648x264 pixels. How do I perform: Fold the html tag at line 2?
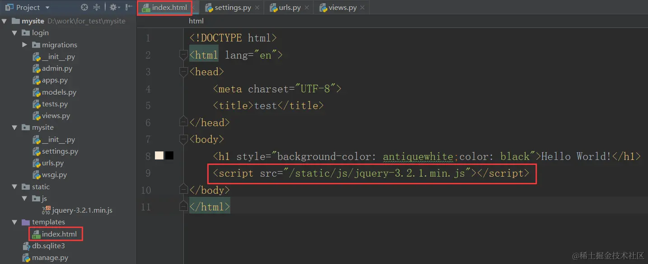point(183,55)
